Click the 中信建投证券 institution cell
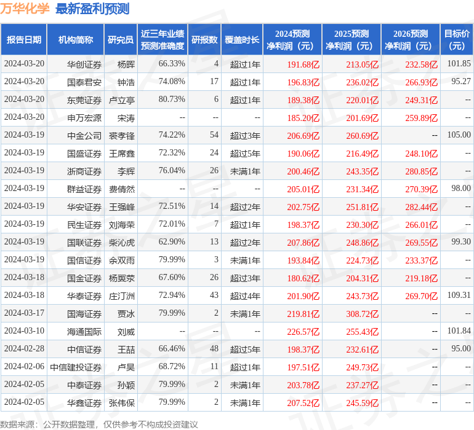474x430 pixels. 76,367
